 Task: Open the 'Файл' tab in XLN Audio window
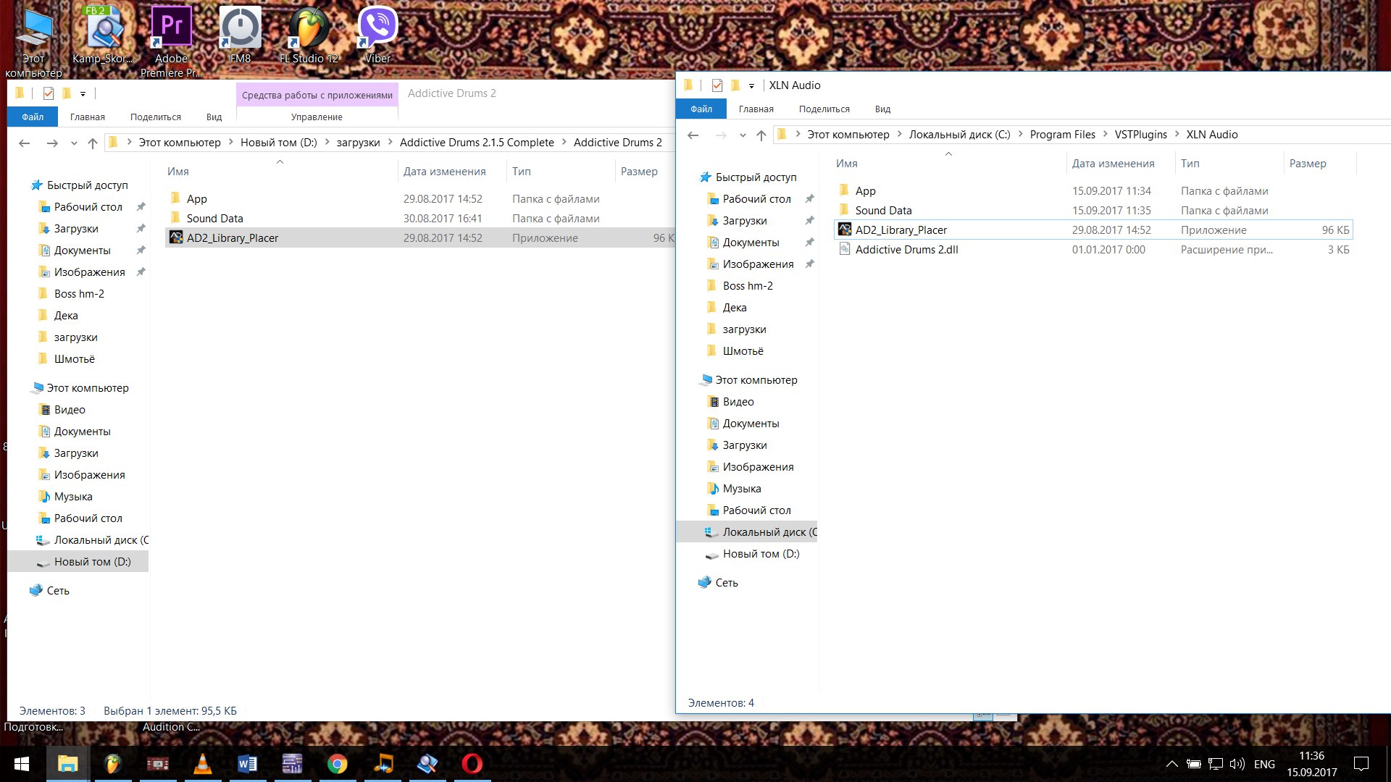(701, 109)
